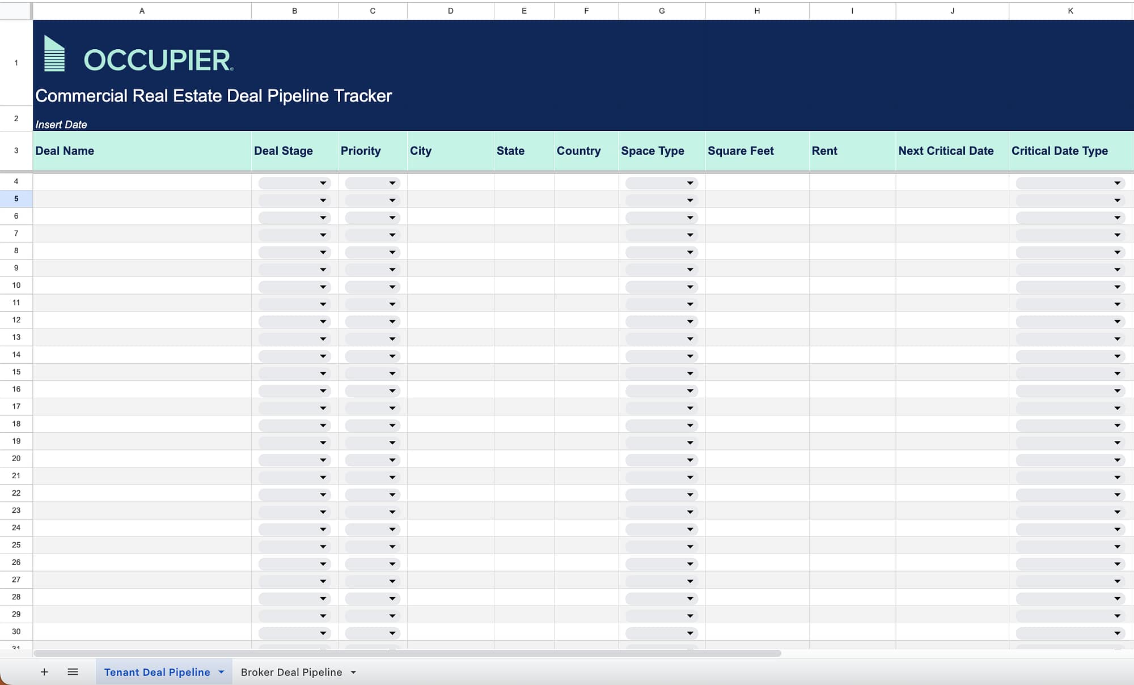Open Priority dropdown in row 6
This screenshot has width=1134, height=685.
coord(392,218)
